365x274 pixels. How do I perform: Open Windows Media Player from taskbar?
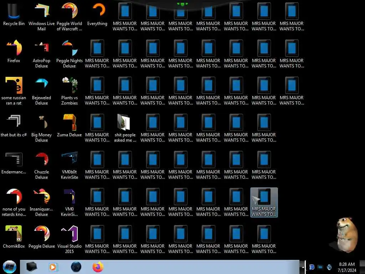[53, 267]
